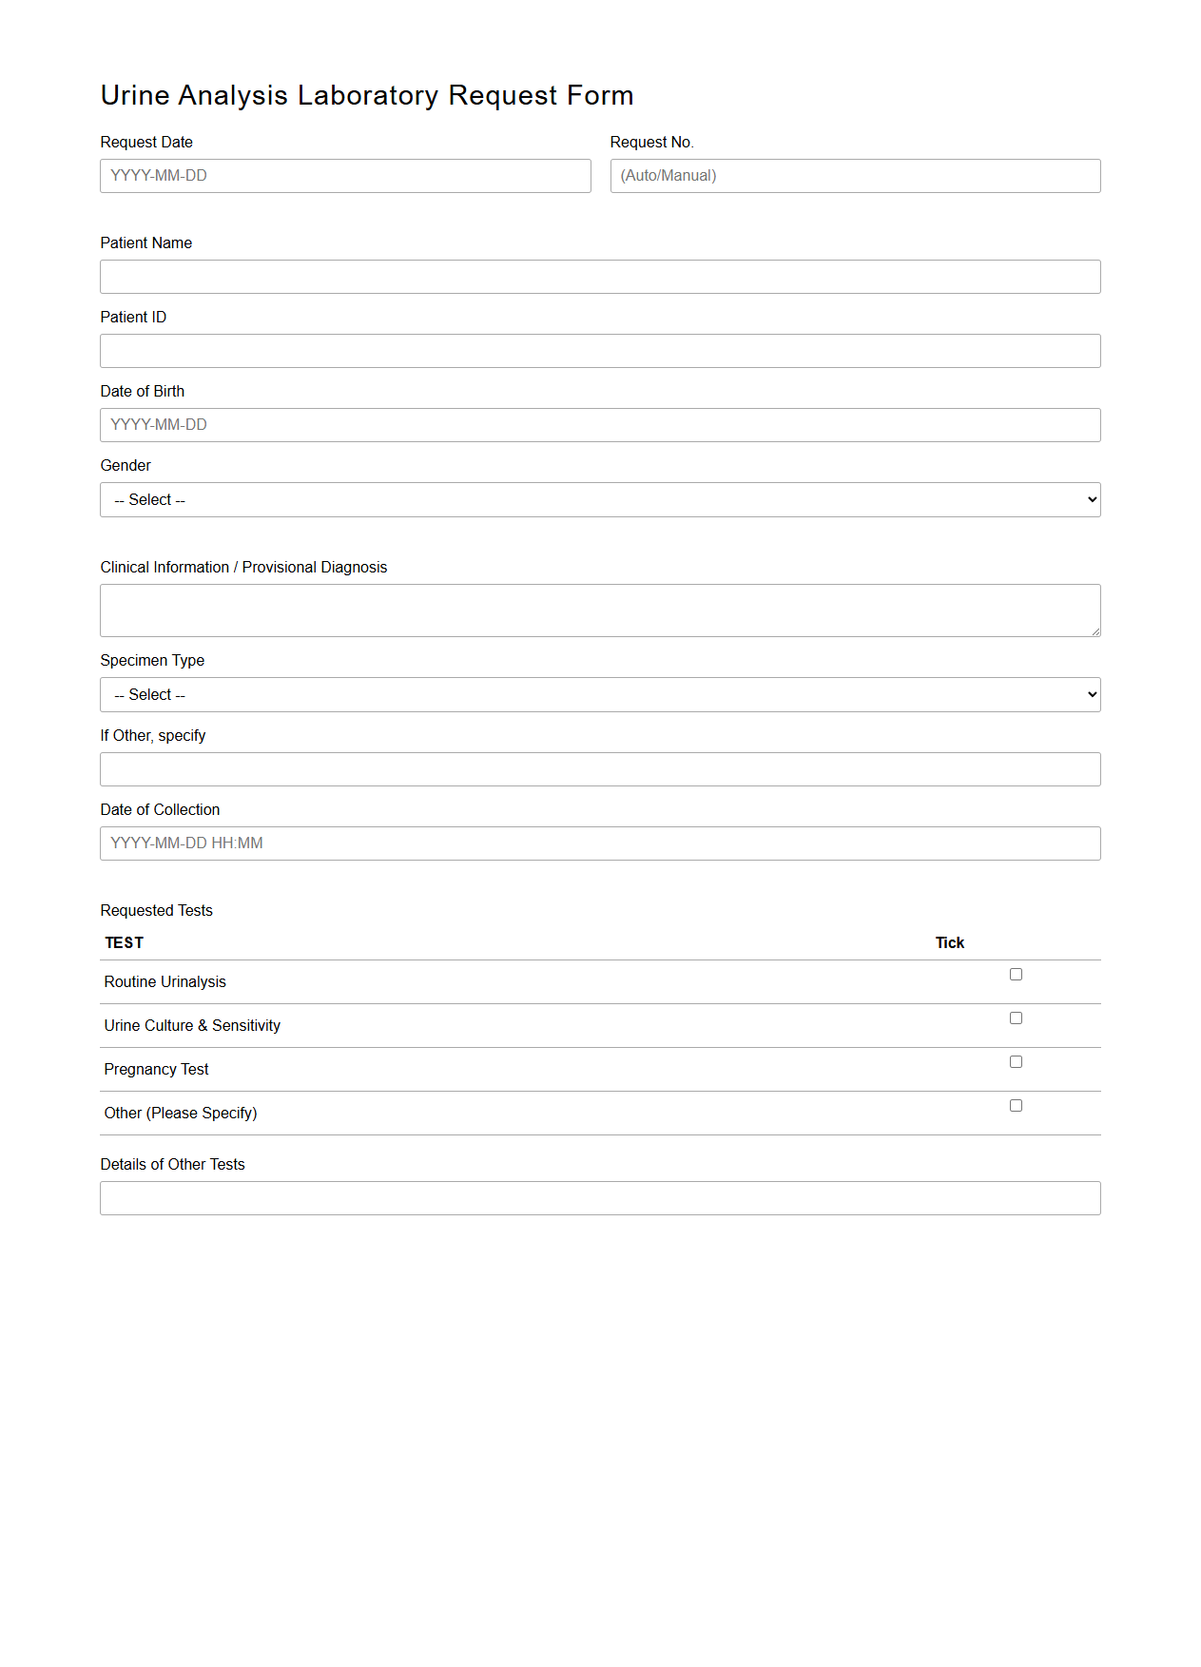
Task: Click the Patient Name input box
Action: [x=600, y=276]
